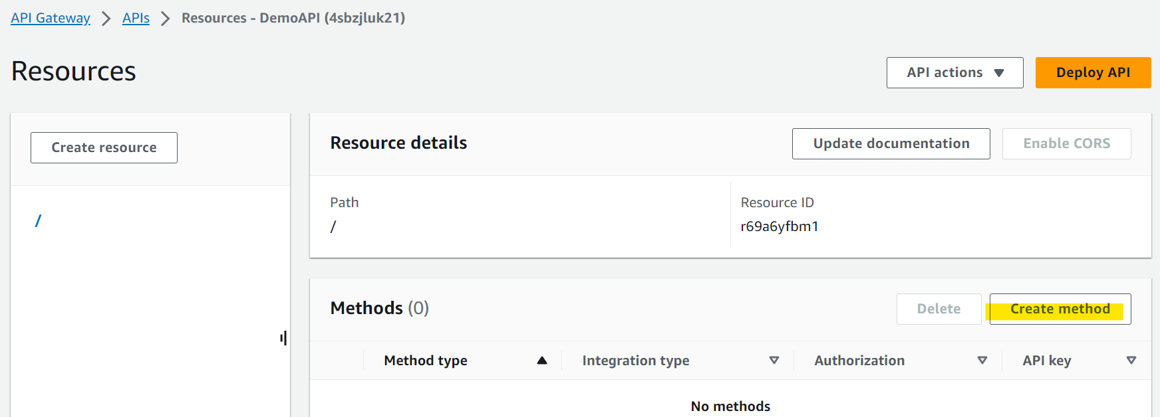This screenshot has width=1160, height=417.
Task: Click Update documentation button
Action: (x=891, y=143)
